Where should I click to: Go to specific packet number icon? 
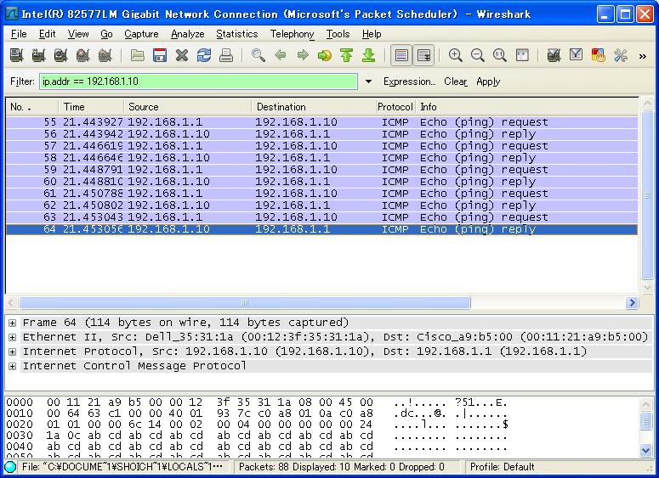(325, 55)
